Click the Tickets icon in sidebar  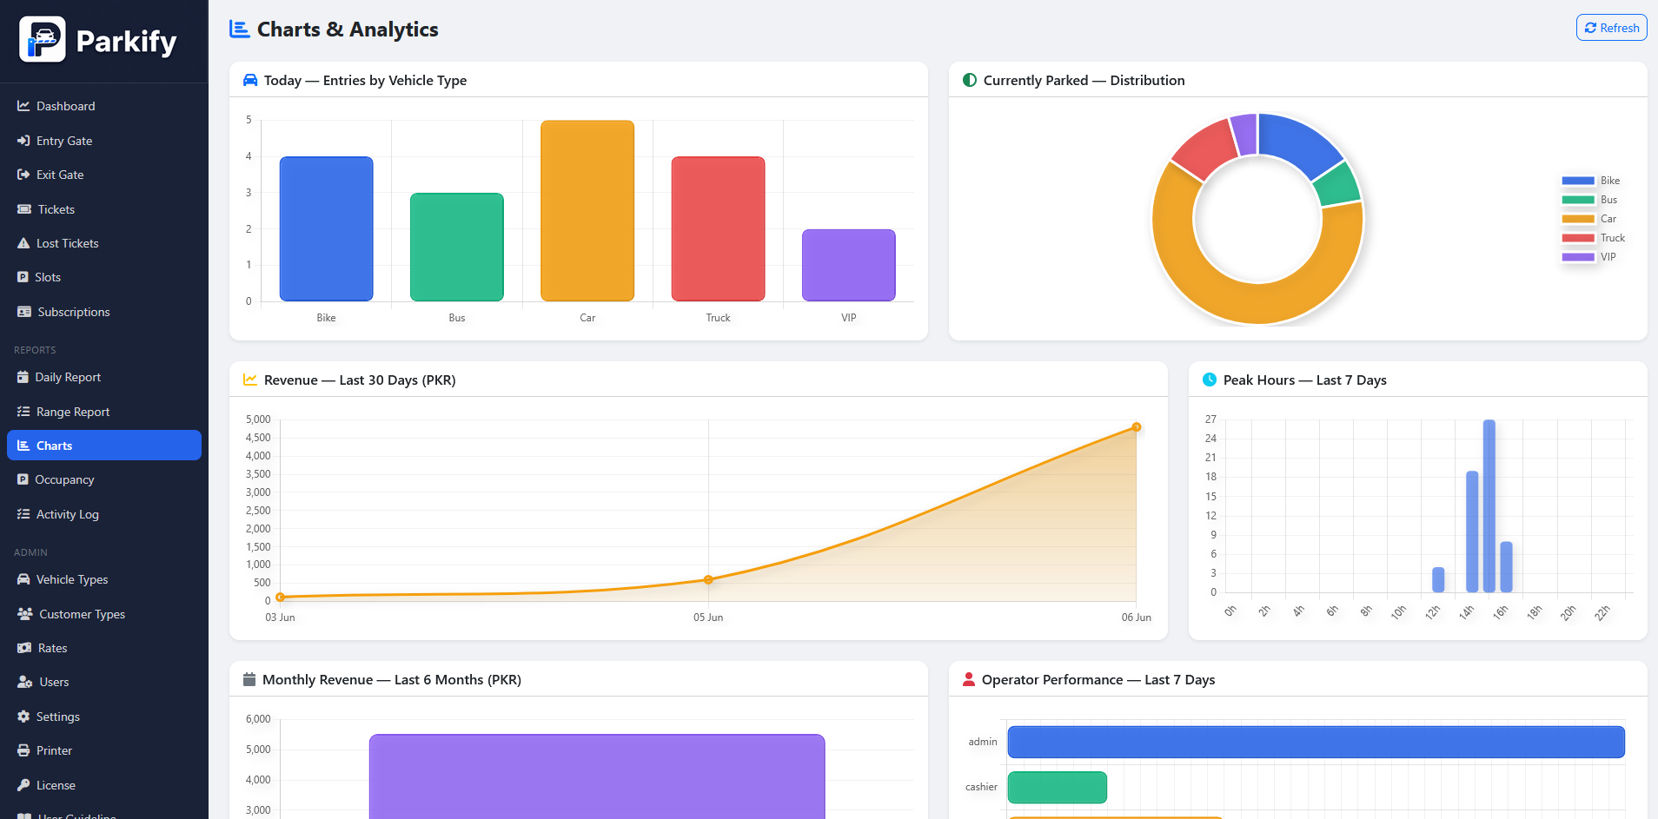click(24, 209)
